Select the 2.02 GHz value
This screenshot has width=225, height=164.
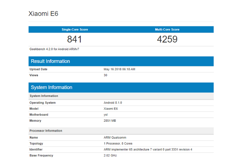110,156
